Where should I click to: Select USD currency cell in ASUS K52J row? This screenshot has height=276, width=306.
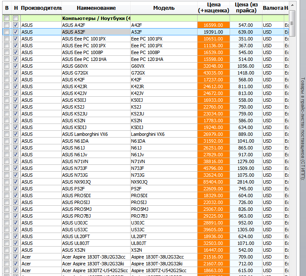[273, 107]
